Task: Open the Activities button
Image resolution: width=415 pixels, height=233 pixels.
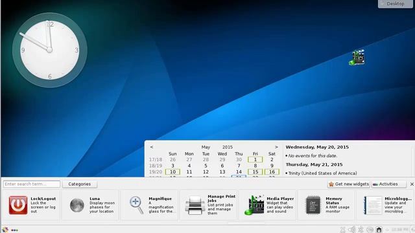Action: [389, 184]
